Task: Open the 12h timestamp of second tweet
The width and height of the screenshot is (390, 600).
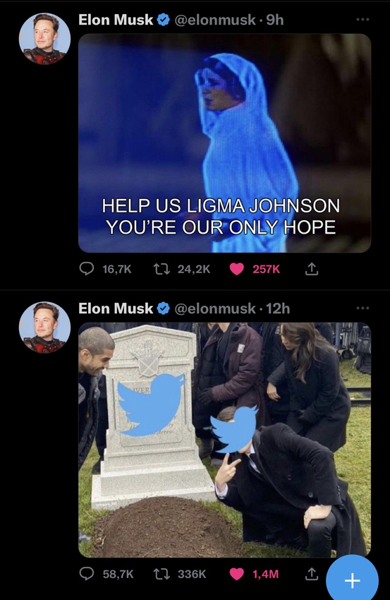Action: [x=278, y=308]
